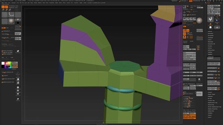Click the second icon in four-icon row
The width and height of the screenshot is (223, 125).
[x=188, y=19]
